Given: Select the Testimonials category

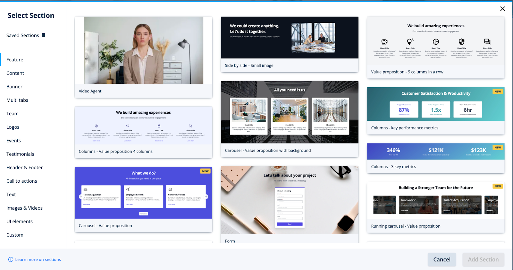Looking at the screenshot, I should click(20, 154).
